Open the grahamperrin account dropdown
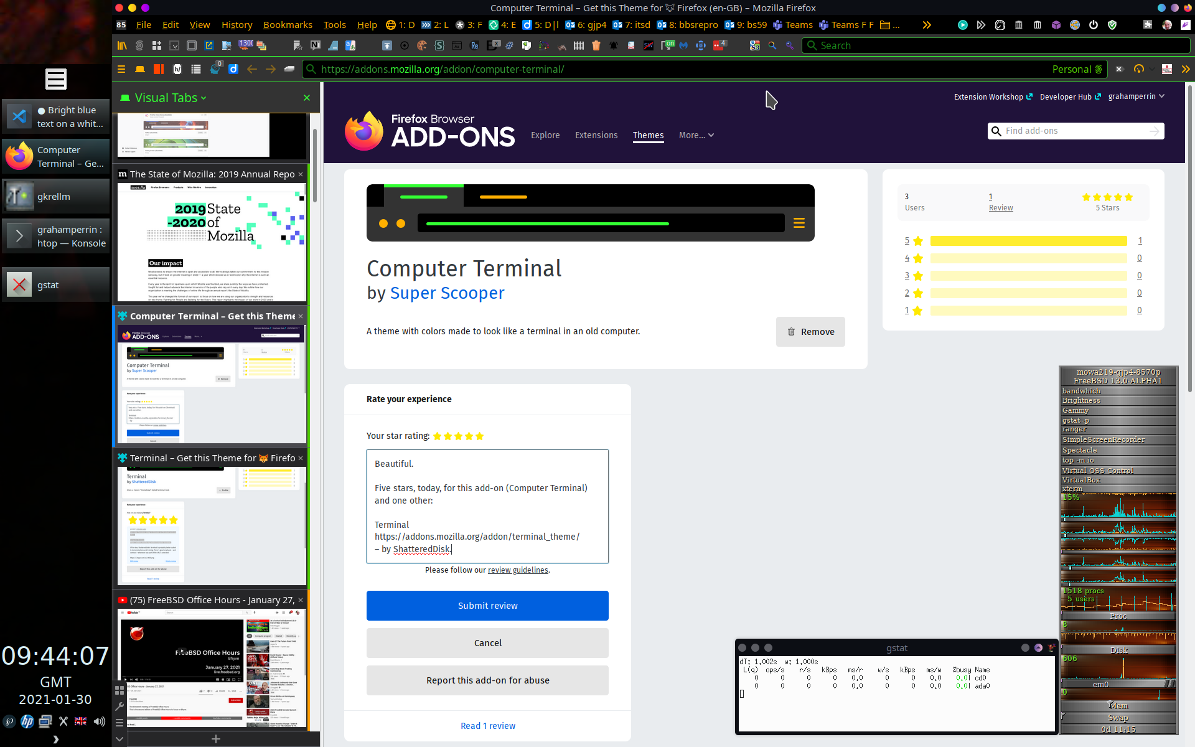 1136,96
